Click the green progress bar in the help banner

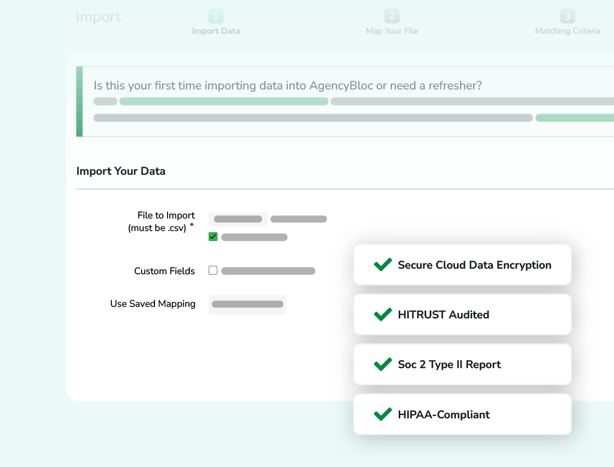pyautogui.click(x=223, y=101)
